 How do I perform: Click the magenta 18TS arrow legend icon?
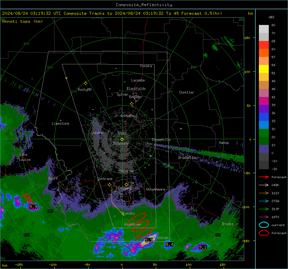[264, 217]
